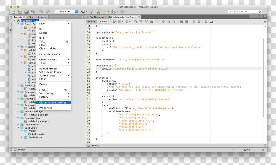Click the green Run Project arrow
276x165 pixels.
coord(105,12)
